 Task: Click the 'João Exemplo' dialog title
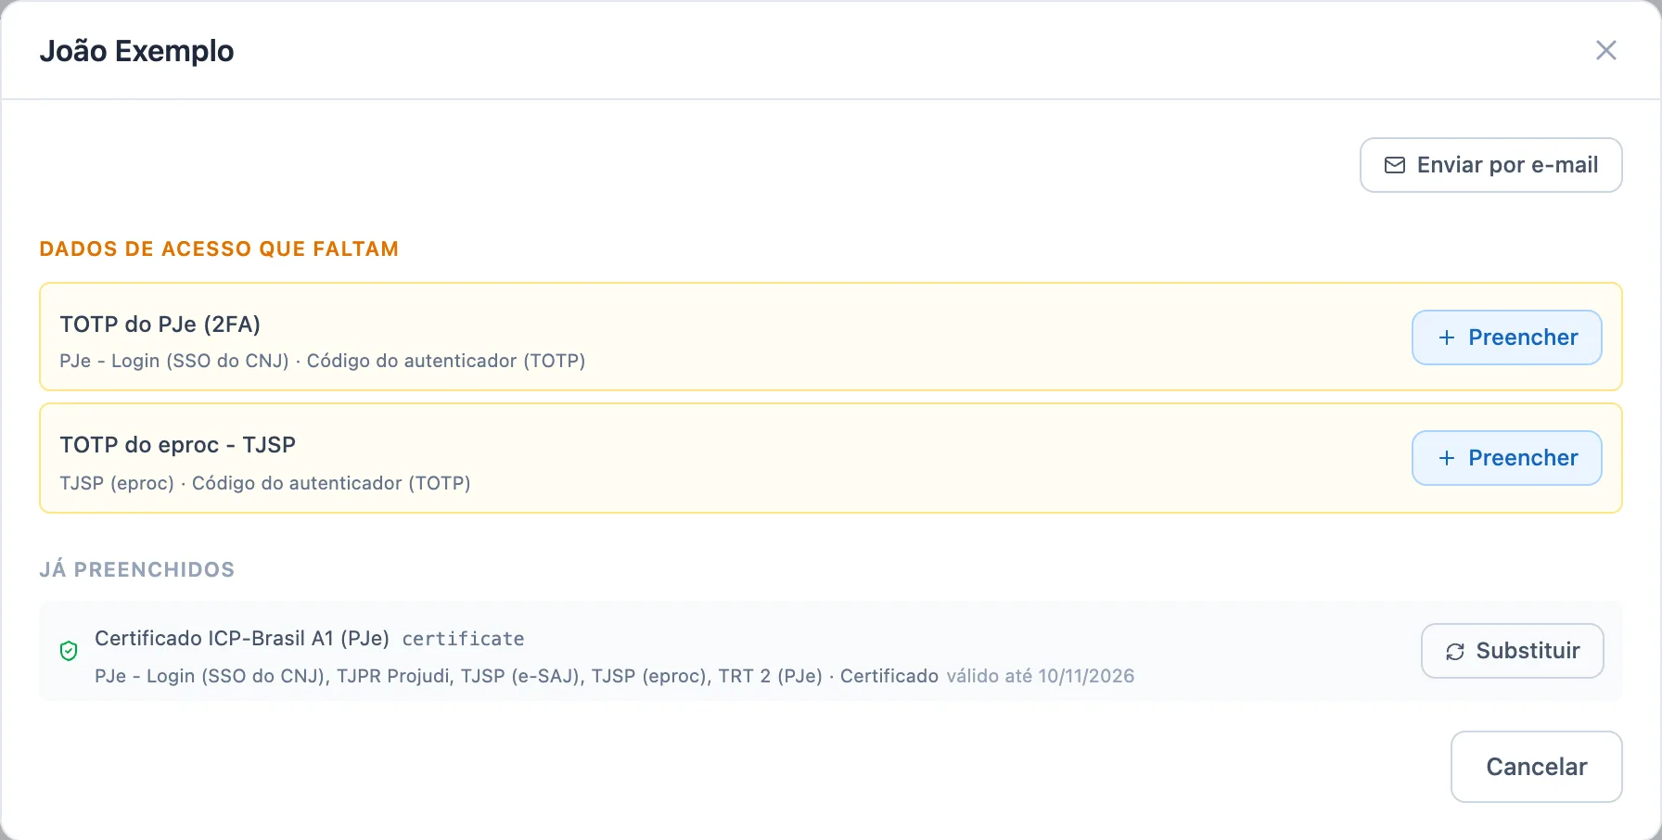click(x=137, y=51)
